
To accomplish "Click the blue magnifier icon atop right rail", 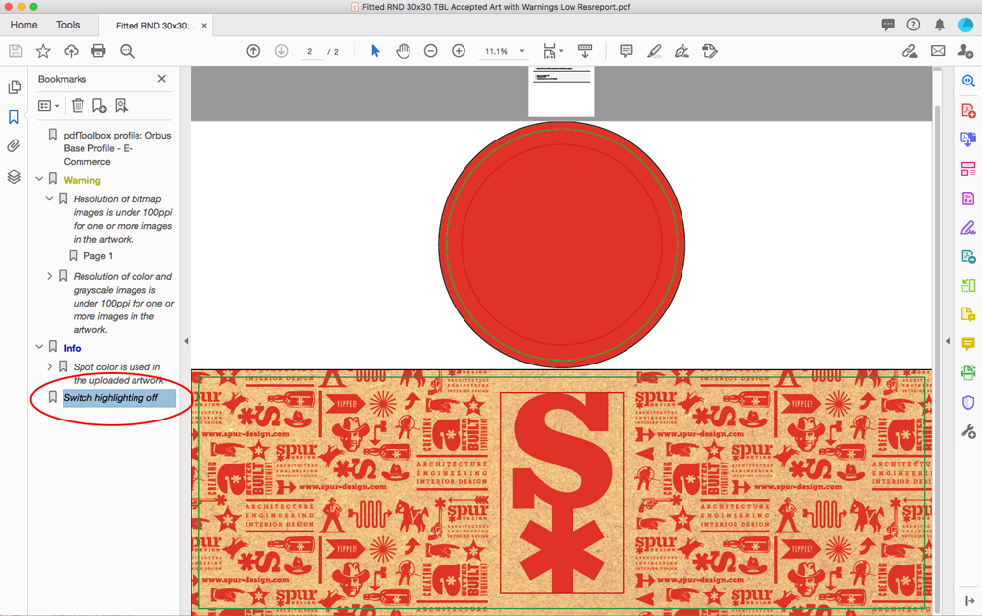I will pos(968,81).
